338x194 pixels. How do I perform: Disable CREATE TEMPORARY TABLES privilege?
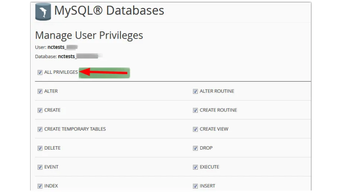[x=40, y=129]
